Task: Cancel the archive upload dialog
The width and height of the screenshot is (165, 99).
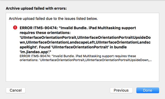Action: (16, 90)
